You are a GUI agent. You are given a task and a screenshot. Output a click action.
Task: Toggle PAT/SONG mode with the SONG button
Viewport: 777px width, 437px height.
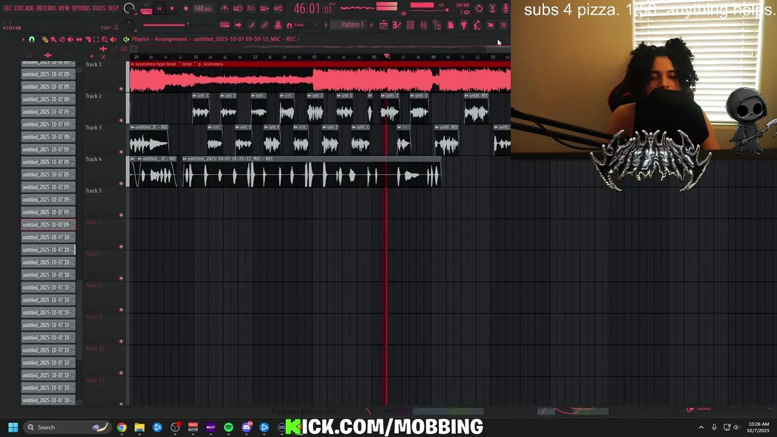[146, 11]
